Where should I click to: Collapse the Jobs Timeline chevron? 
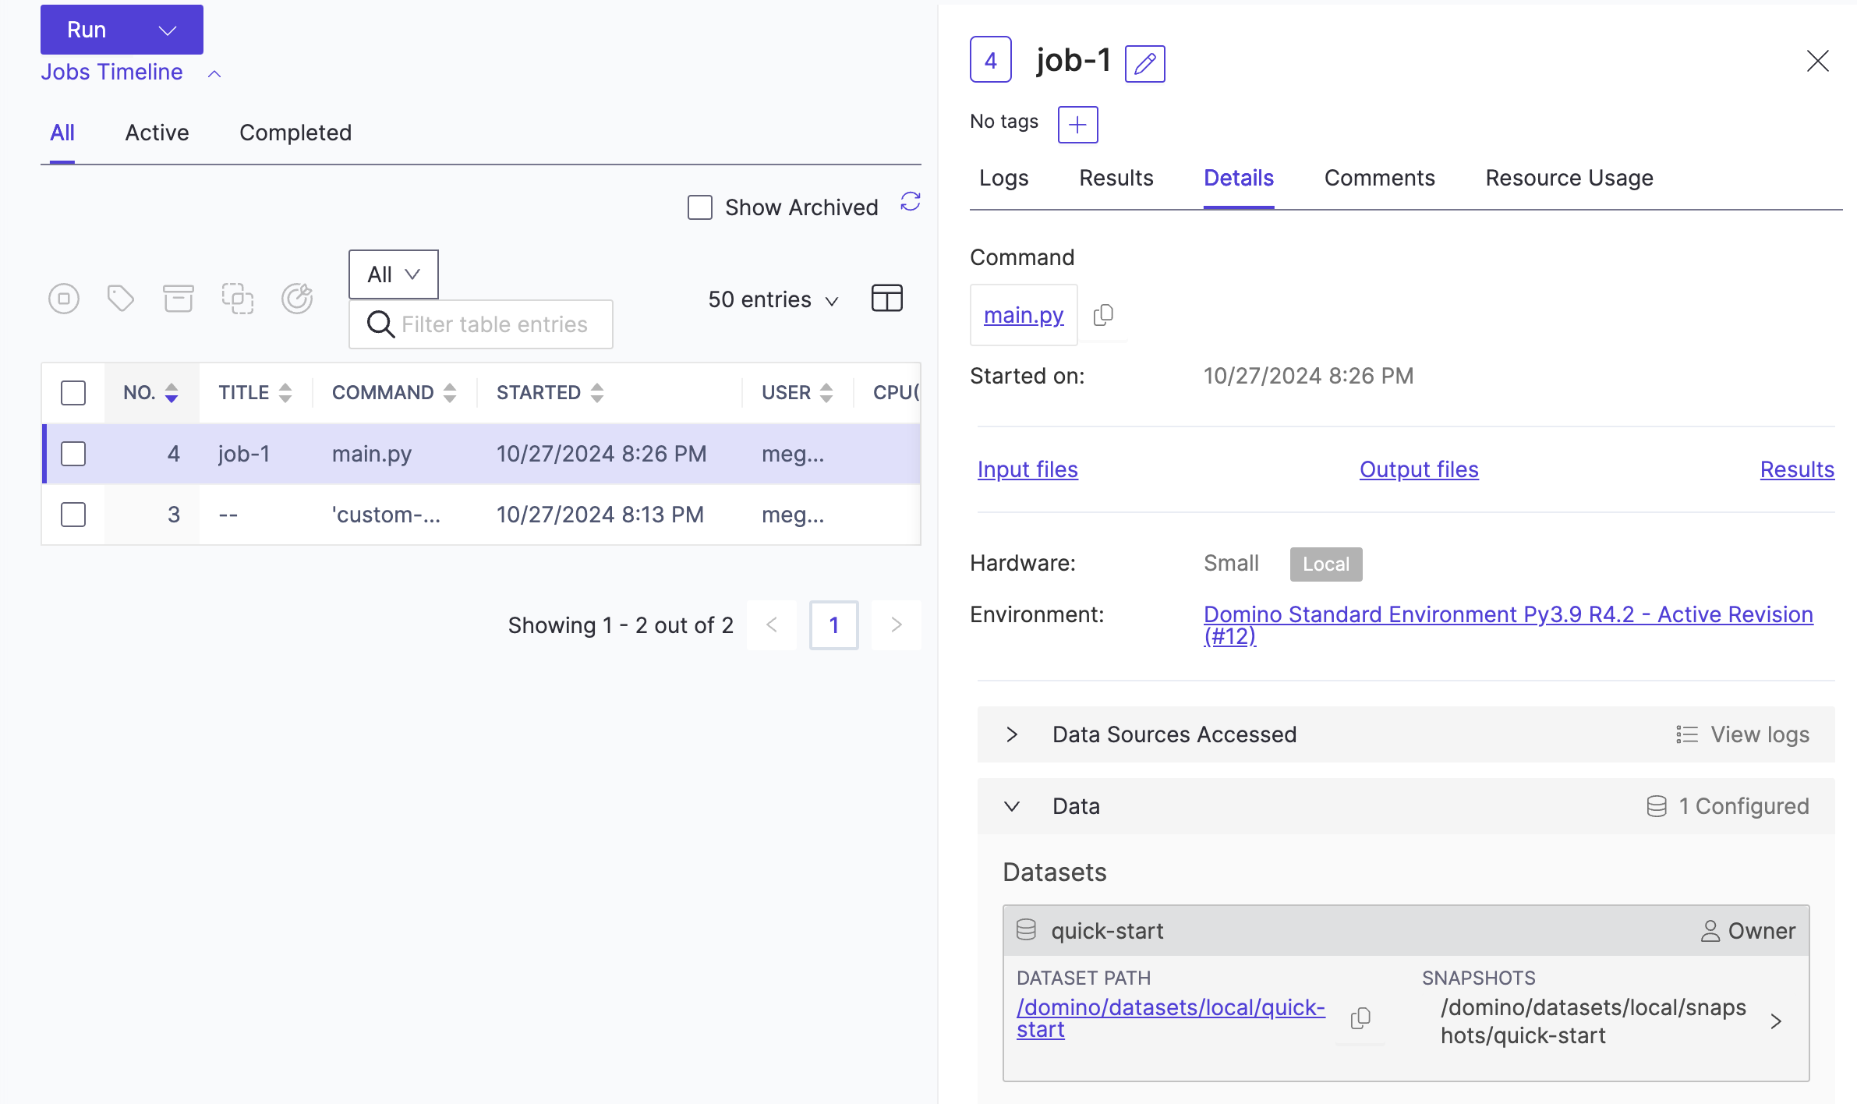click(x=214, y=74)
